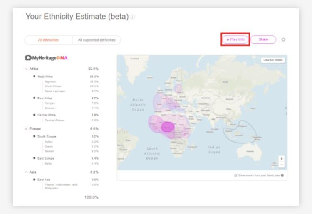This screenshot has width=312, height=214.
Task: Click the MyHeritage DNA logo
Action: coord(46,58)
